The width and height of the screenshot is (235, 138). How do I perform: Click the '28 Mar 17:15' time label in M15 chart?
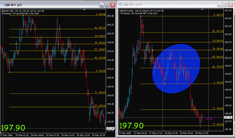click(202, 133)
